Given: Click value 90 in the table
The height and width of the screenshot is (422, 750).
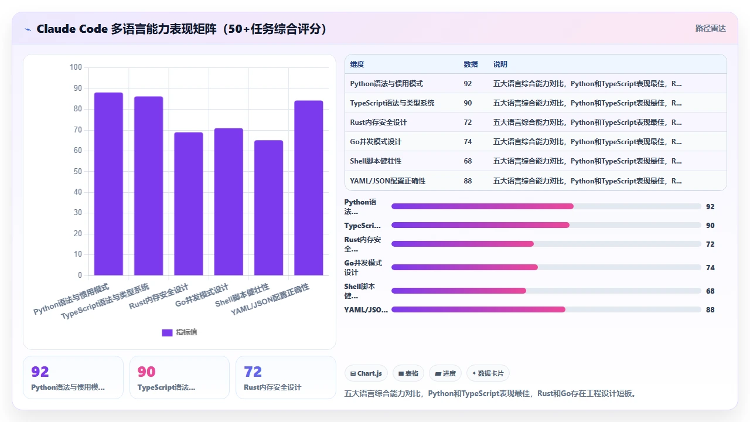Looking at the screenshot, I should (x=468, y=103).
